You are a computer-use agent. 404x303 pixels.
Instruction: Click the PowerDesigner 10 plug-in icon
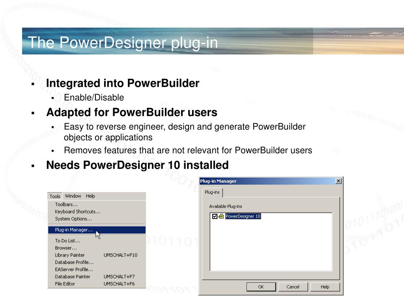click(x=221, y=217)
